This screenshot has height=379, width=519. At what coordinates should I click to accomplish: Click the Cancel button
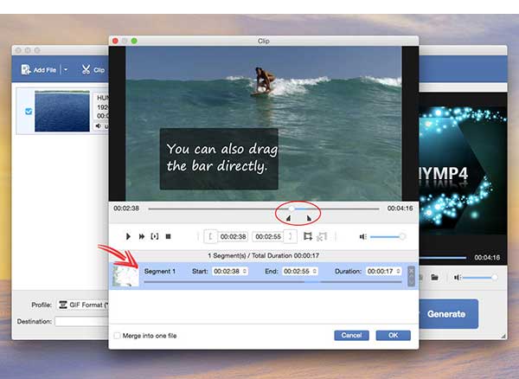[351, 336]
